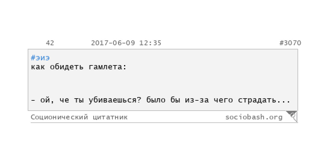Click the word 'как' starting the quote
The image size is (321, 167).
coord(38,67)
